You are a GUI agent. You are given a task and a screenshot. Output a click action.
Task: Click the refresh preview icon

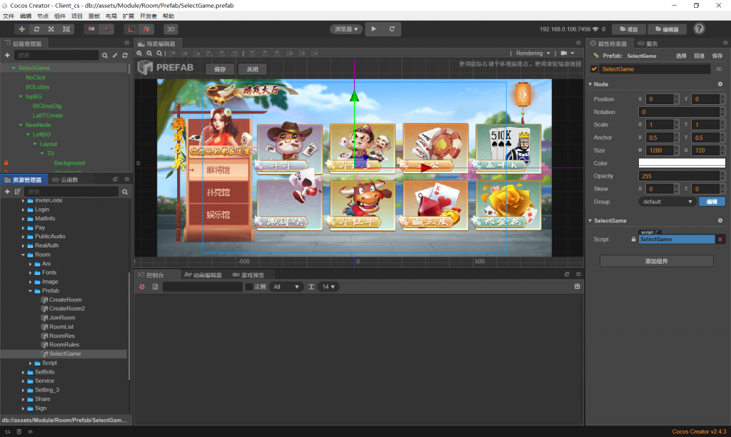point(392,29)
